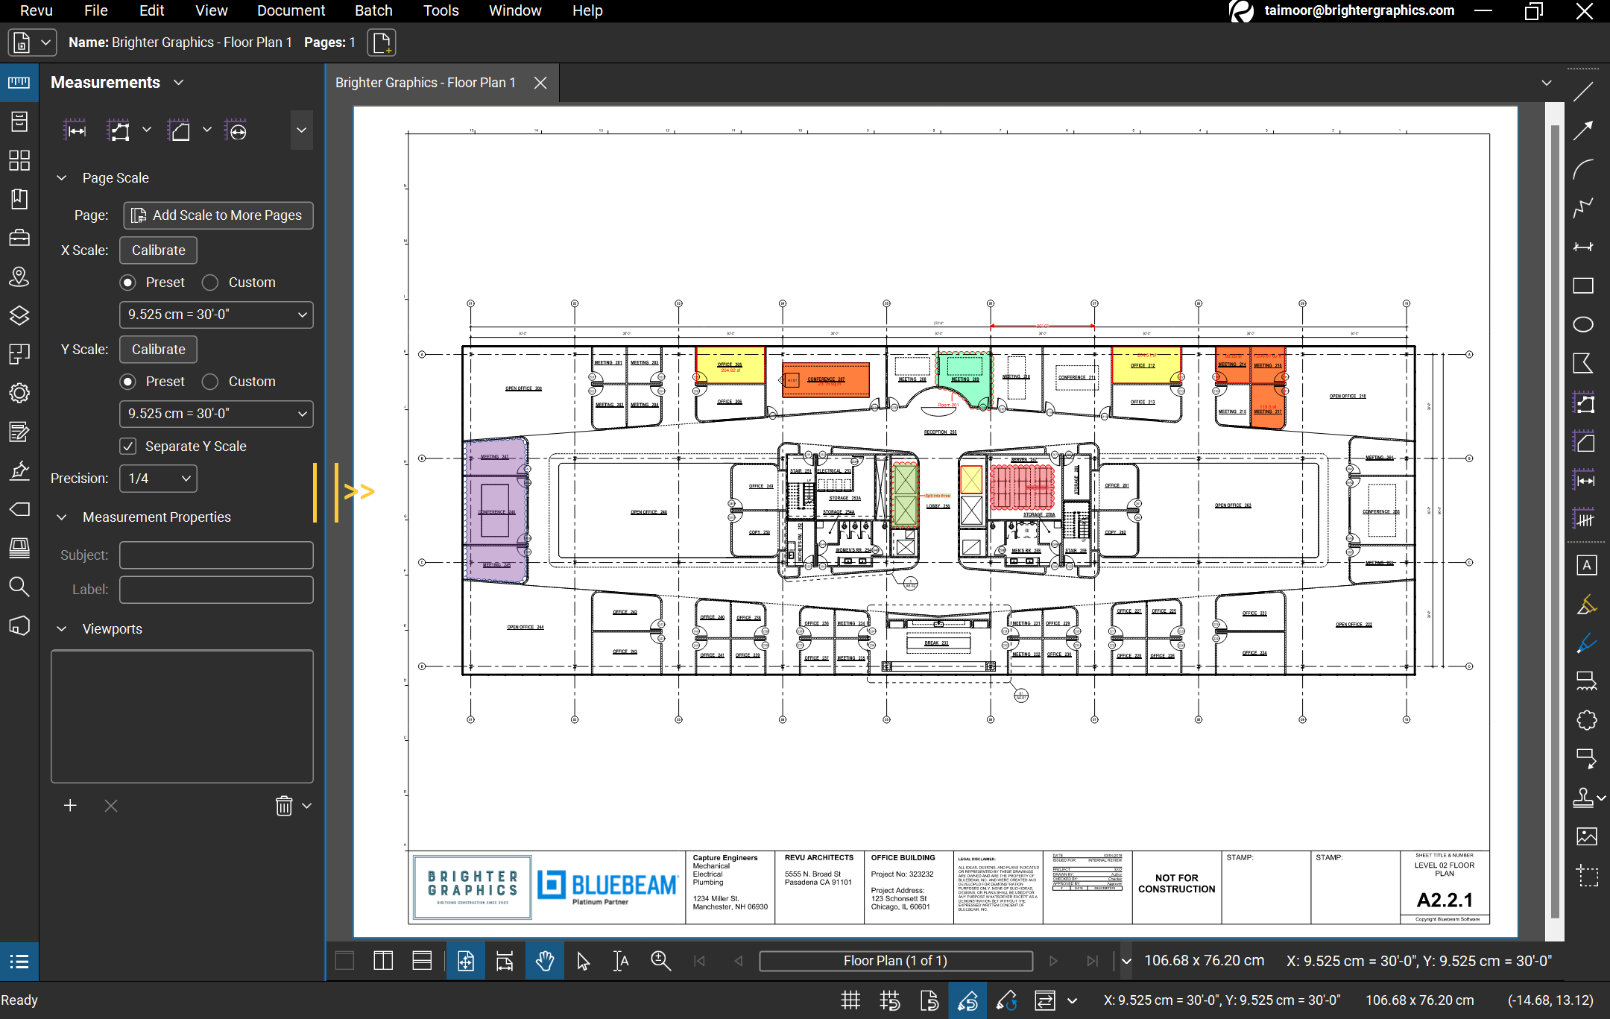1610x1019 pixels.
Task: Select the Cloud markup tool
Action: (1586, 719)
